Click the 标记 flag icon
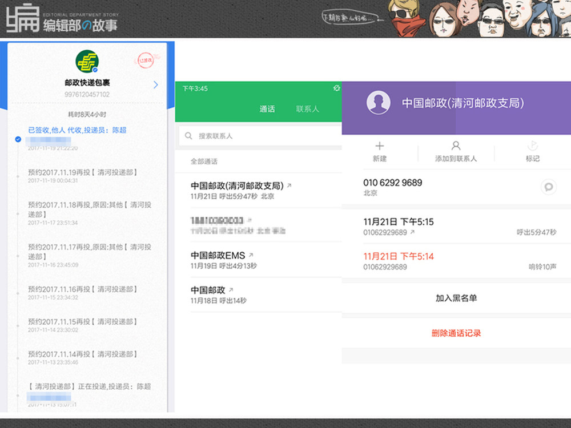The width and height of the screenshot is (571, 428). (532, 146)
